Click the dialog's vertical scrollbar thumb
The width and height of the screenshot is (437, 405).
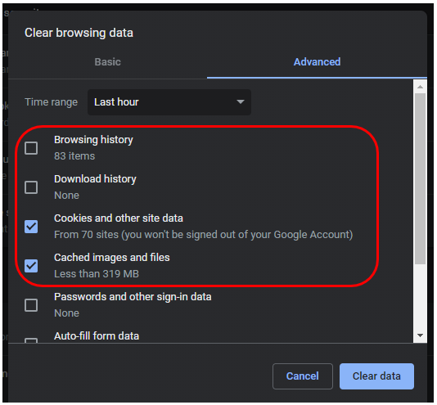[420, 178]
